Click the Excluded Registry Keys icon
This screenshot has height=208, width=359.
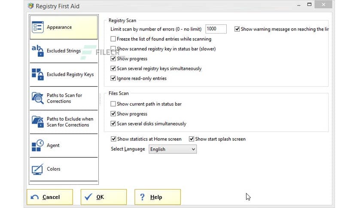[37, 74]
